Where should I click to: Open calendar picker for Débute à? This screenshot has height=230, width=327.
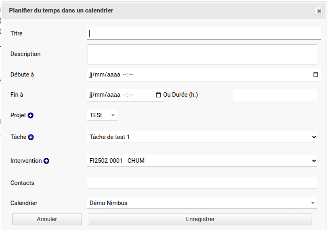coord(316,75)
